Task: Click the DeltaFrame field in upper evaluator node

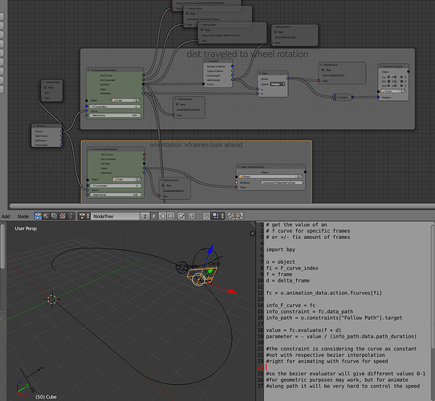Action: 115,115
